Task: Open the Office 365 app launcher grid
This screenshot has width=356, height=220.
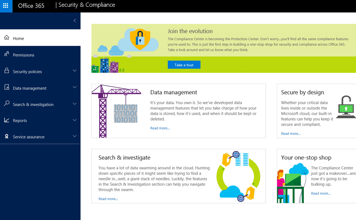Action: pos(6,6)
